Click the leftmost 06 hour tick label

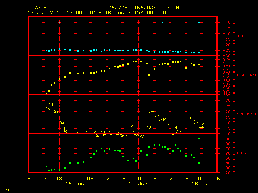[x=28, y=178]
